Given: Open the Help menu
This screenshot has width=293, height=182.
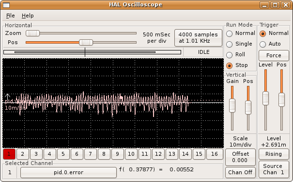Looking at the screenshot, I should pos(28,16).
